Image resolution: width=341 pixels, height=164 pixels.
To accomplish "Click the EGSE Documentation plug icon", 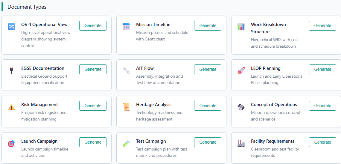I will click(x=11, y=70).
